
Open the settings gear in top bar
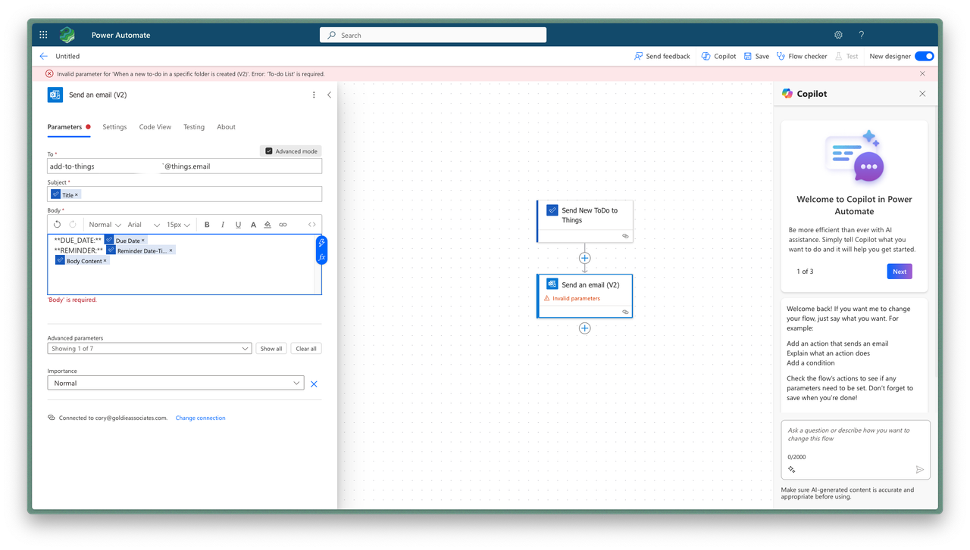838,35
